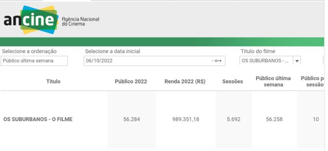Click the 5.692 sessions cell
This screenshot has height=151, width=328.
(x=234, y=119)
